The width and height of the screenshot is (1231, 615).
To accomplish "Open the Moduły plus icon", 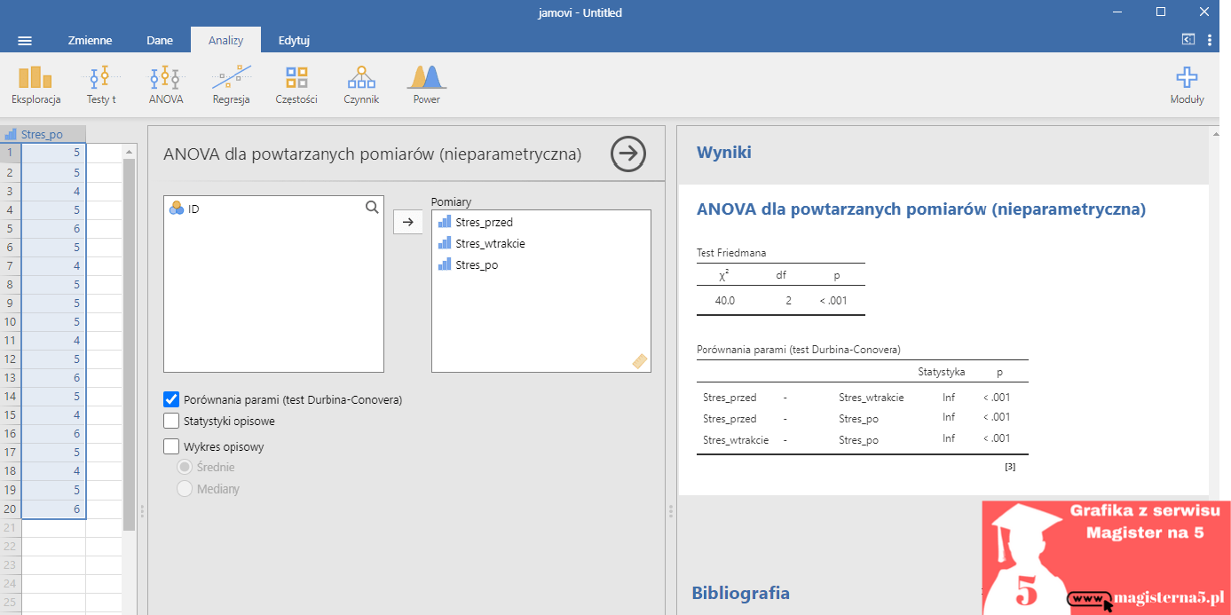I will [x=1187, y=85].
